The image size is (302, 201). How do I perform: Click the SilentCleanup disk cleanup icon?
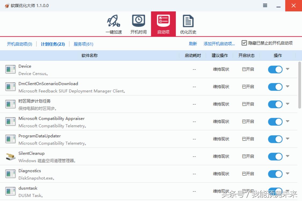(10, 156)
